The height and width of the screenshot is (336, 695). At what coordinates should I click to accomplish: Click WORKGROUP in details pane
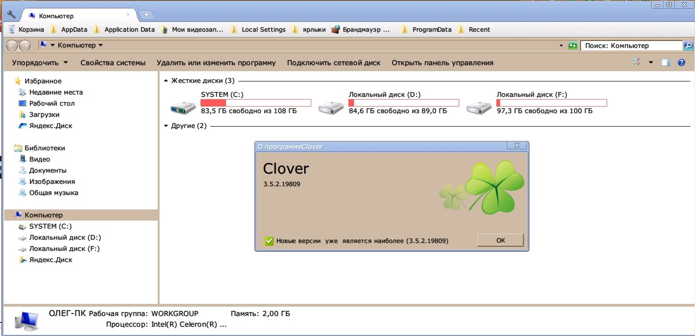point(175,314)
